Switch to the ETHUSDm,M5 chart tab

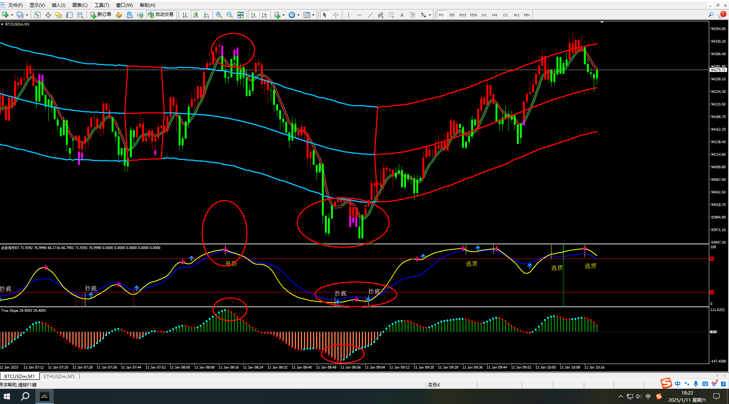59,376
